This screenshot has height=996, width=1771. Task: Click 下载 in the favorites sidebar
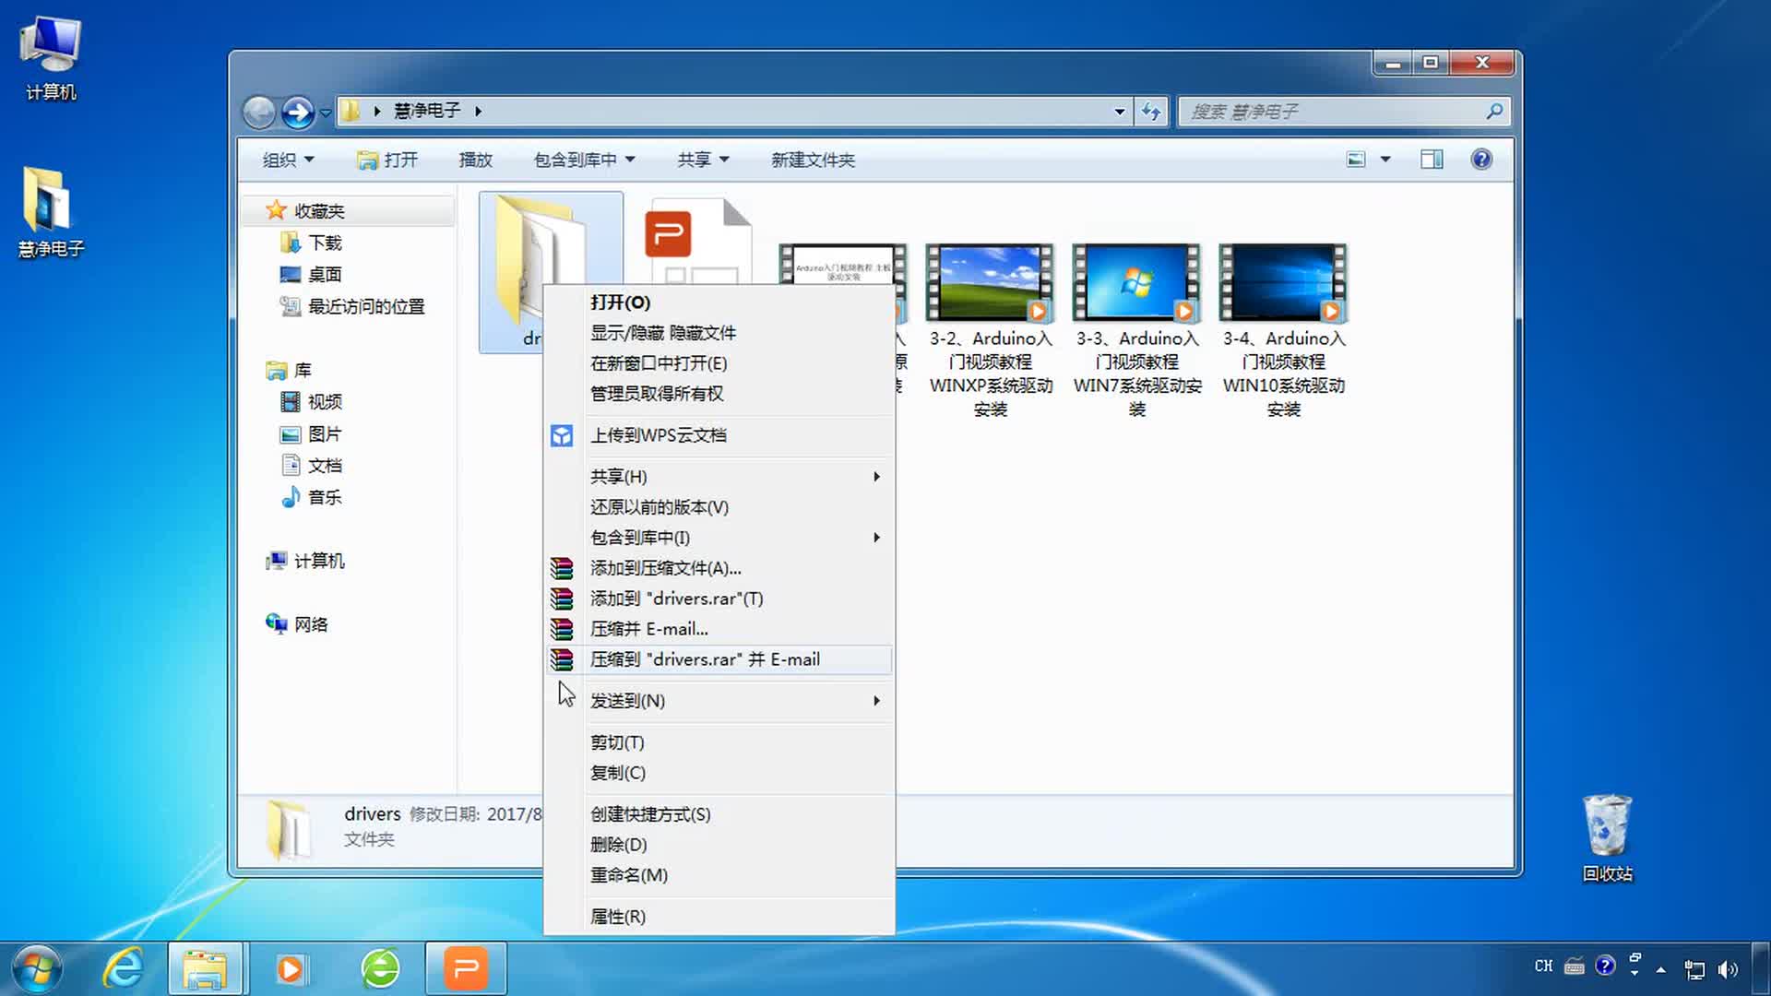coord(325,243)
